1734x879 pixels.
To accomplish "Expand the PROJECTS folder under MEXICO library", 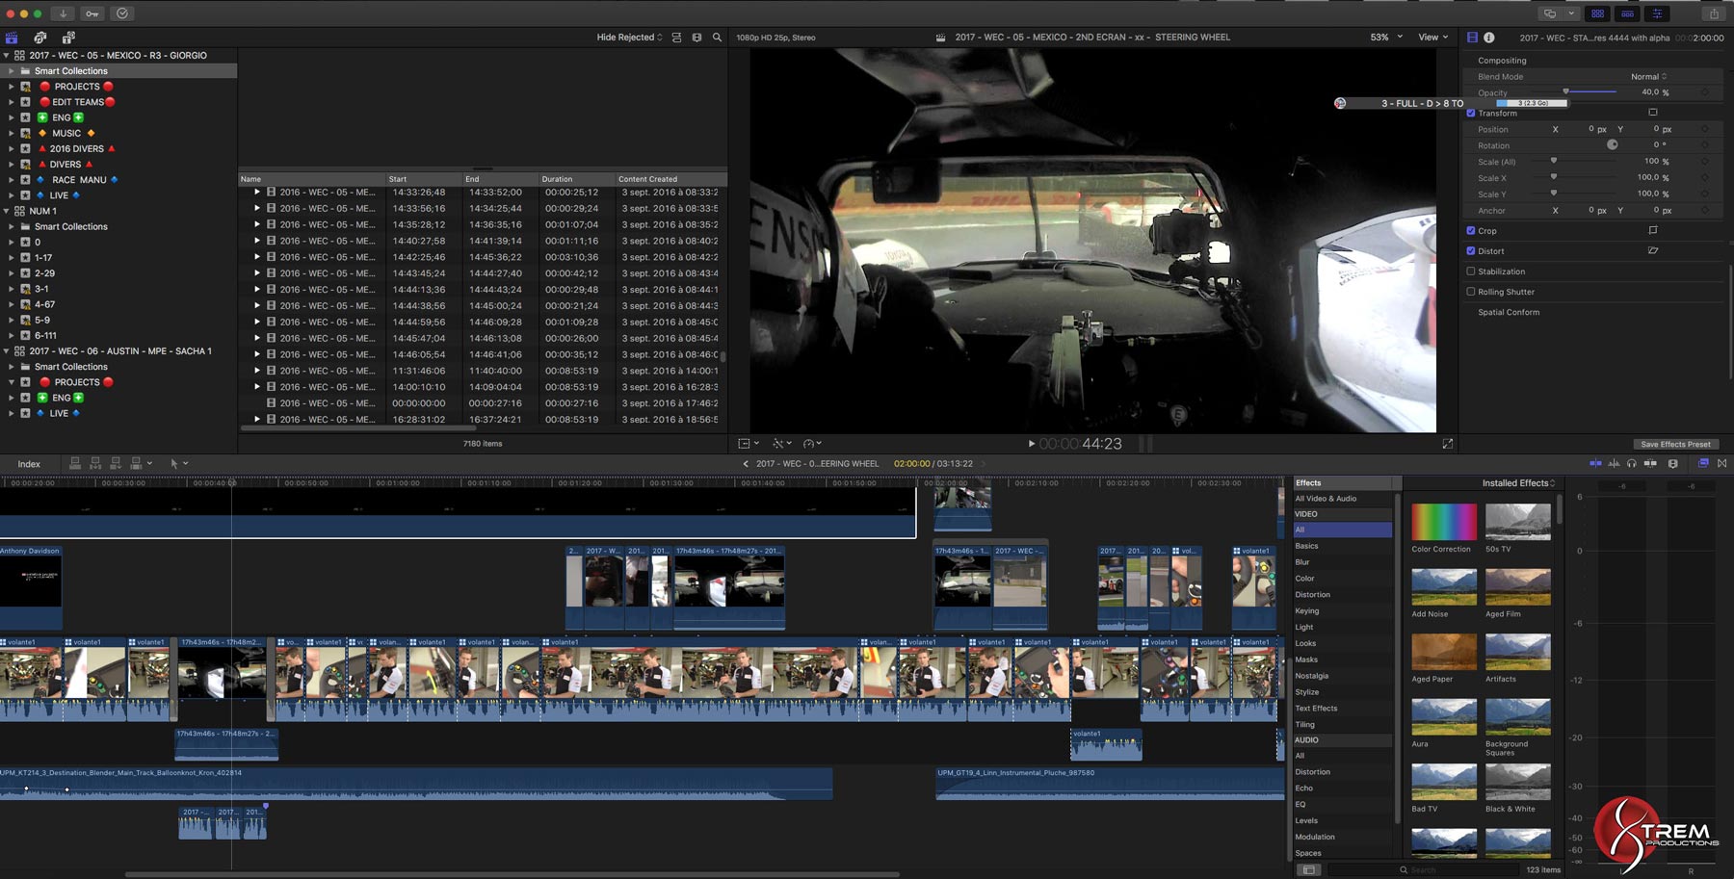I will (x=12, y=87).
